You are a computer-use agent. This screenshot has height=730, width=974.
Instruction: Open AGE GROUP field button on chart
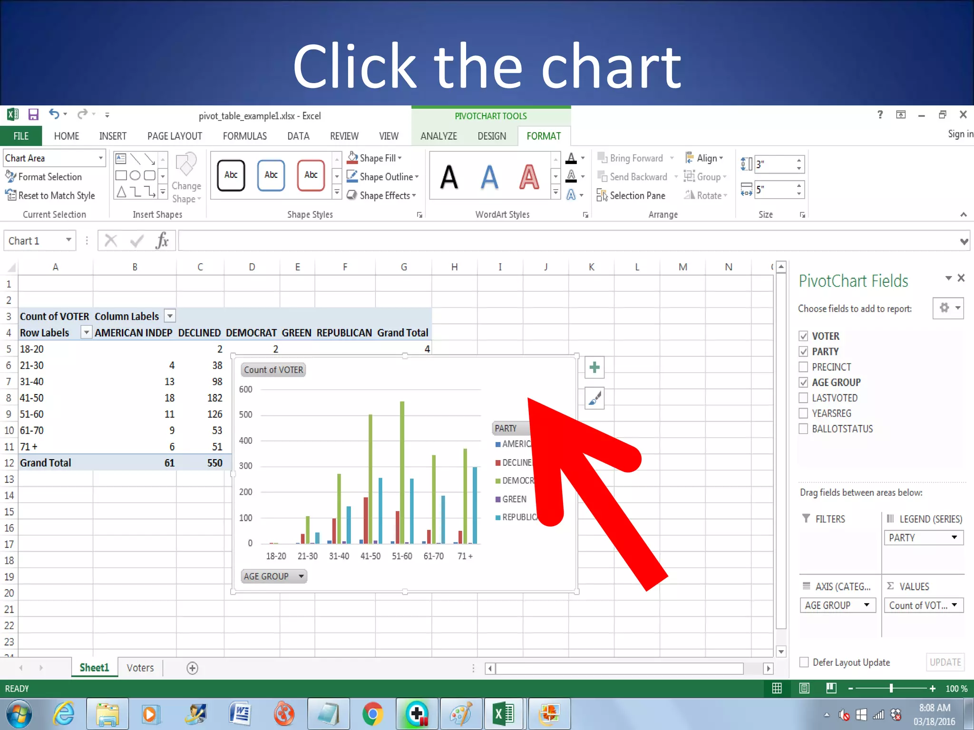click(x=274, y=576)
